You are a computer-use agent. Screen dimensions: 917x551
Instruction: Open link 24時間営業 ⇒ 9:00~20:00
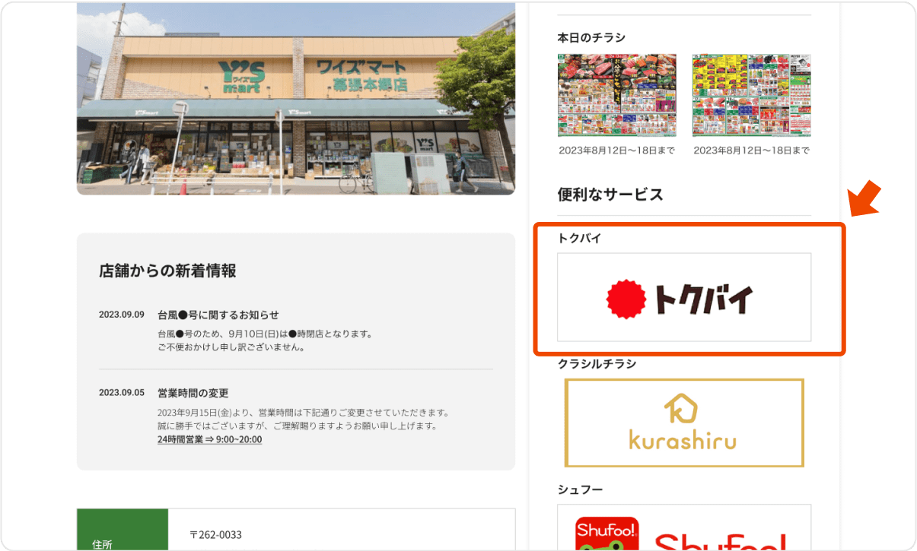tap(209, 439)
